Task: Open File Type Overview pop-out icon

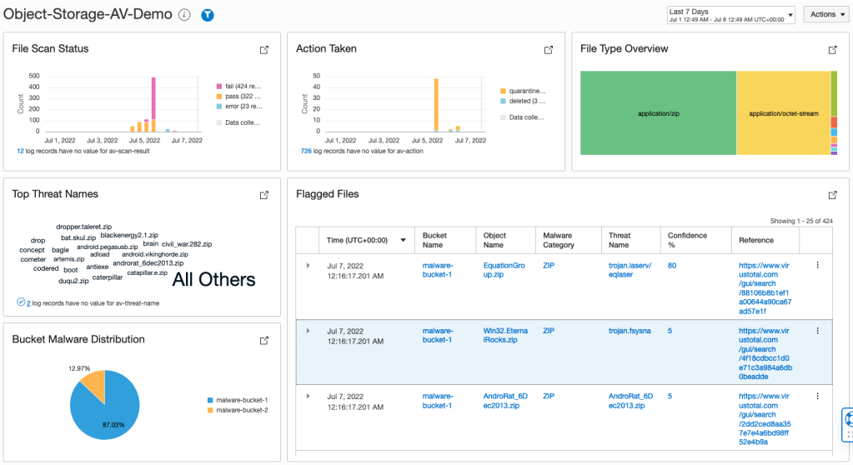Action: [832, 50]
